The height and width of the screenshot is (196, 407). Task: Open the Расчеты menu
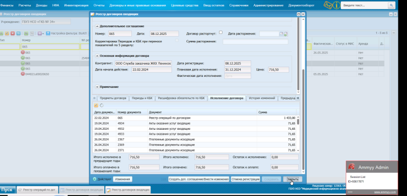pos(24,5)
